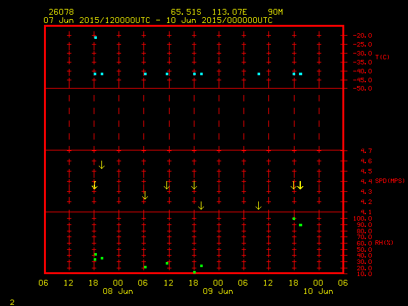Click the latitude value 65.51S
This screenshot has height=306, width=408.
click(186, 12)
